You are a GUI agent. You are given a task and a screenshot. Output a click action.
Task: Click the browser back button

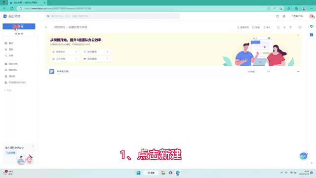tap(4, 8)
